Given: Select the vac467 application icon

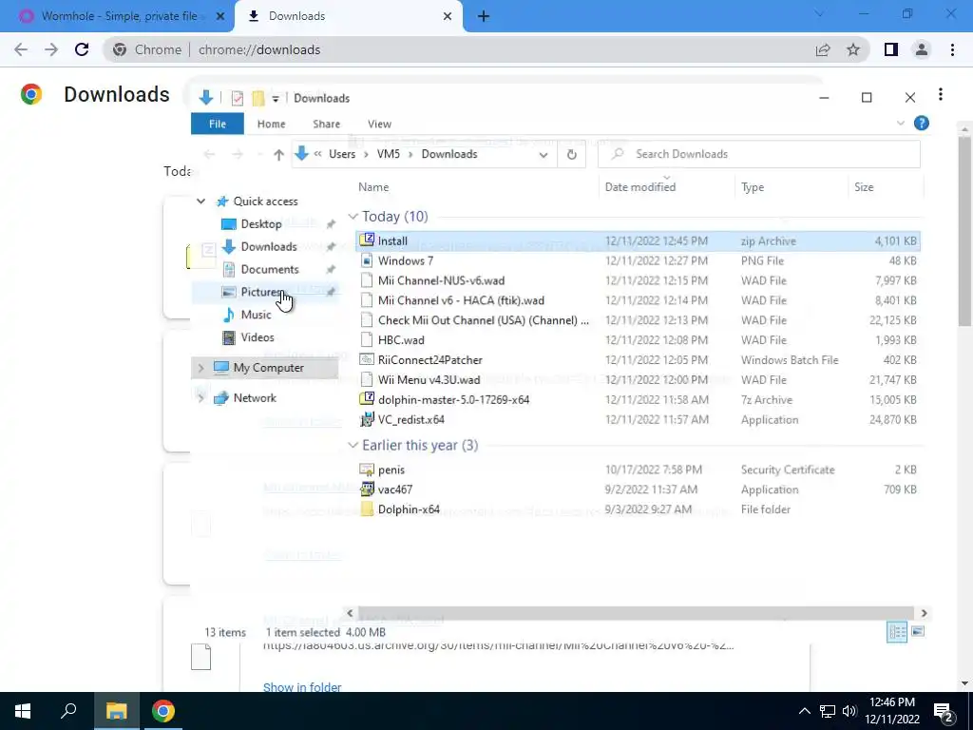Looking at the screenshot, I should click(367, 490).
